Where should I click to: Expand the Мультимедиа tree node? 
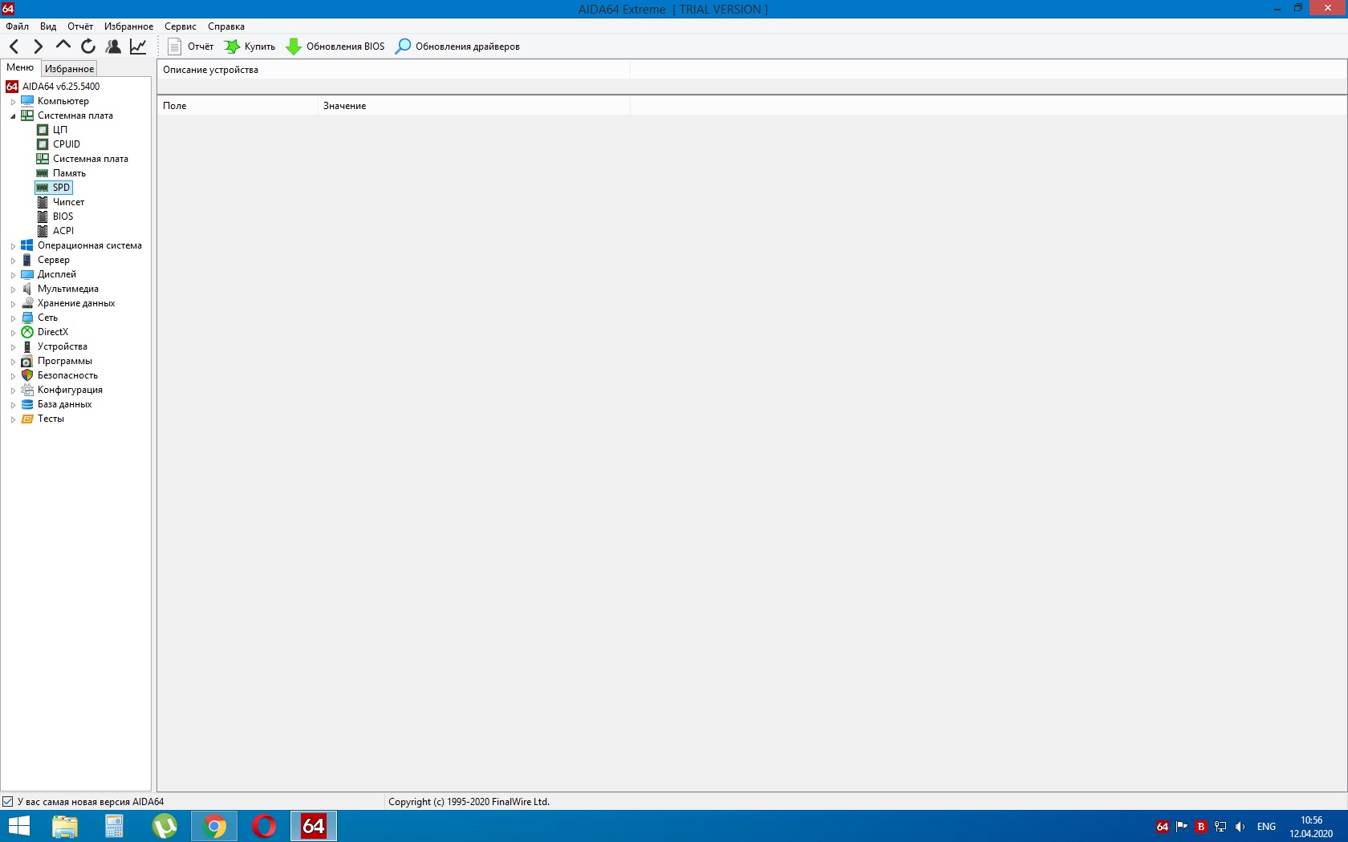(x=13, y=289)
